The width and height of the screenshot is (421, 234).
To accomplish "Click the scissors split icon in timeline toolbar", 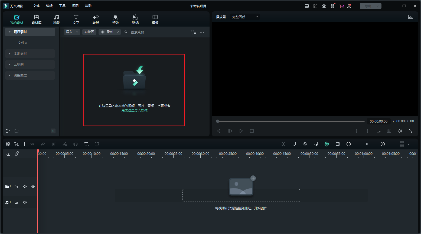I will [64, 144].
